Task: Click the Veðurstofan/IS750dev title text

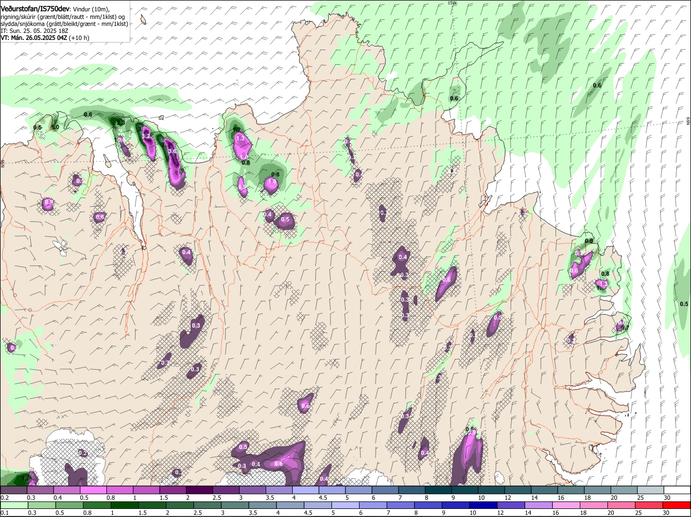Action: [35, 9]
